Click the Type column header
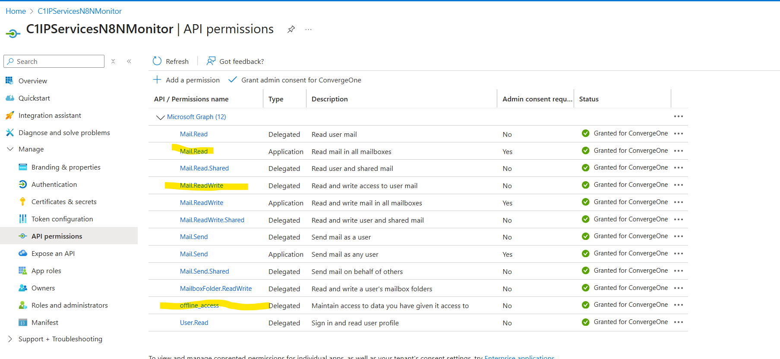Viewport: 780px width, 359px height. pyautogui.click(x=276, y=99)
